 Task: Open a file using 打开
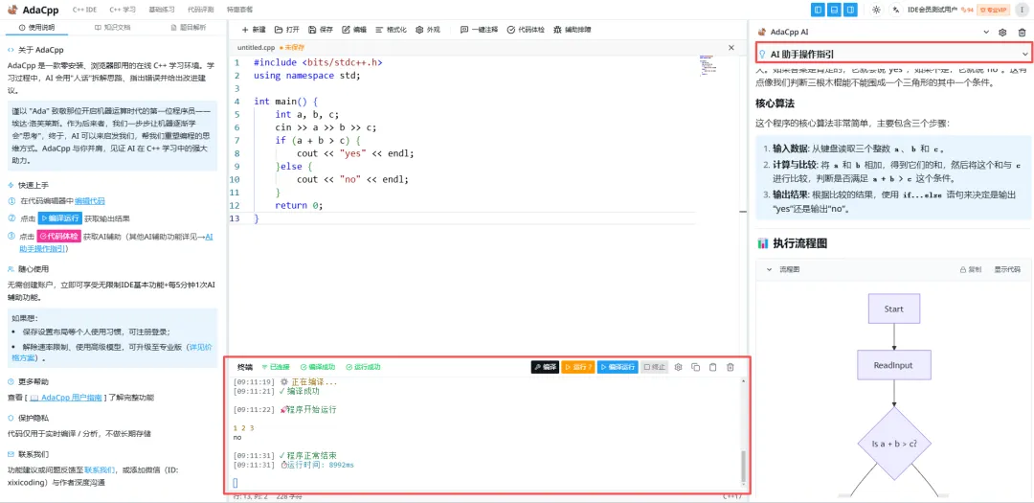287,30
